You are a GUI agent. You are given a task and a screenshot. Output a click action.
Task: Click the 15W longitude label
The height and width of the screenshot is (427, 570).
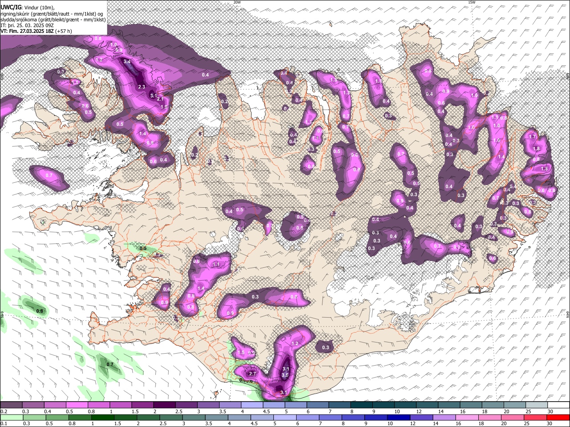pos(472,2)
